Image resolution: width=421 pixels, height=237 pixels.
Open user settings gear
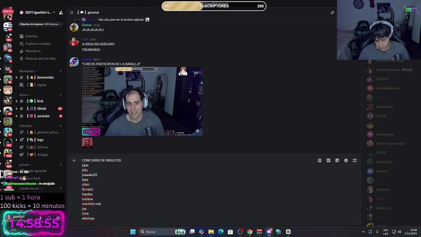point(58,218)
